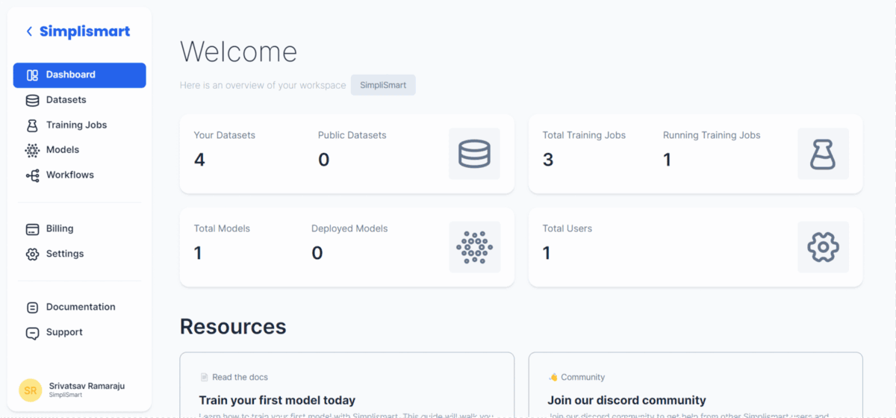Viewport: 896px width, 418px height.
Task: Click the Read the docs label
Action: pos(240,378)
